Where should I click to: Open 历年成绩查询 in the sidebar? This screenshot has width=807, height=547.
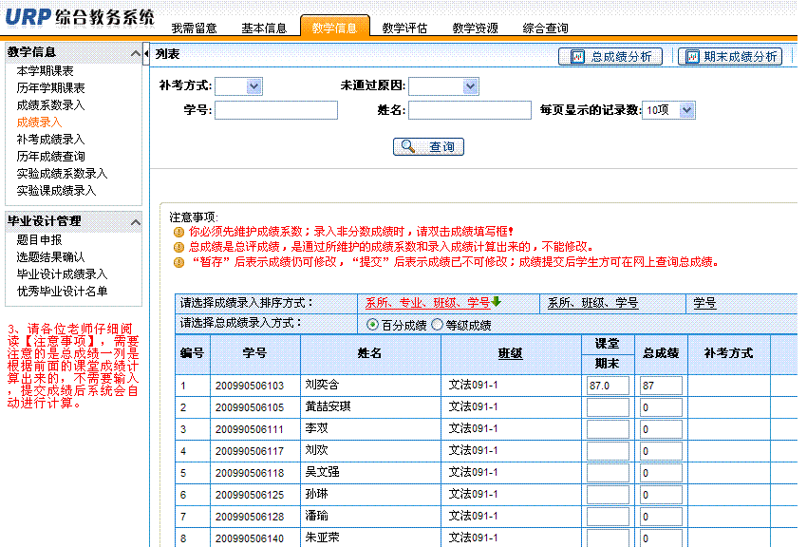tap(50, 157)
